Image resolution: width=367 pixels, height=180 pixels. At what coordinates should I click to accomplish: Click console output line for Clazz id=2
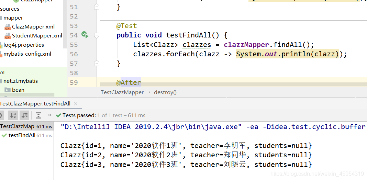[186, 155]
